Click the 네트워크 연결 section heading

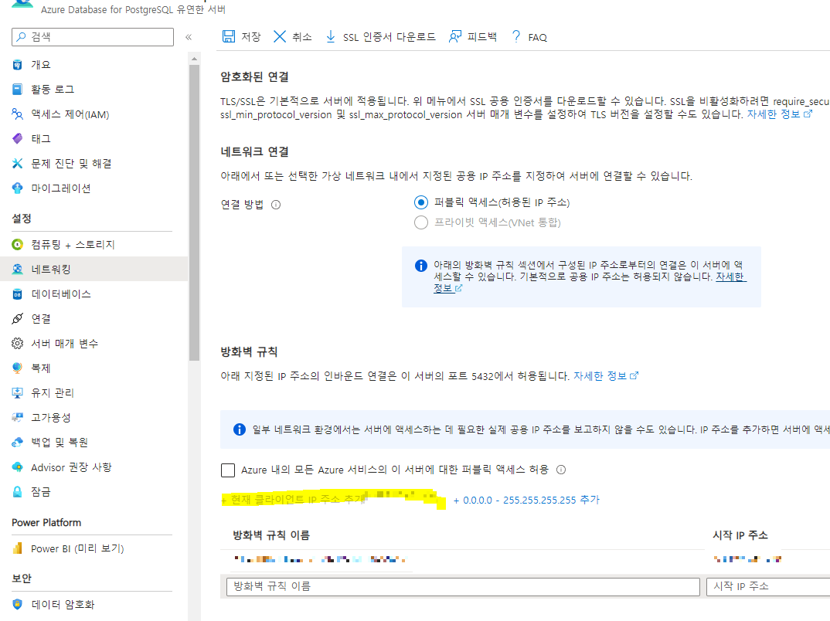[x=254, y=152]
